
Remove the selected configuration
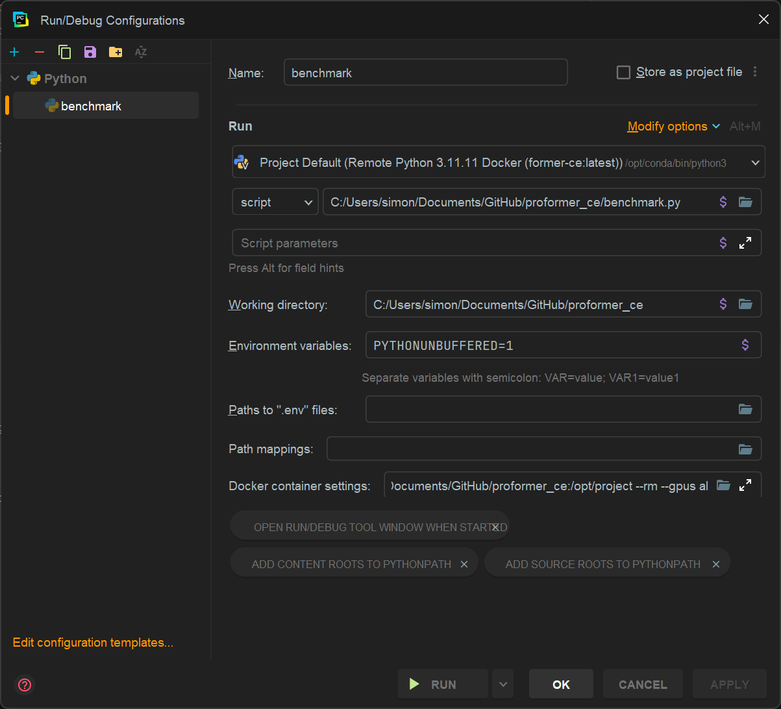click(39, 52)
